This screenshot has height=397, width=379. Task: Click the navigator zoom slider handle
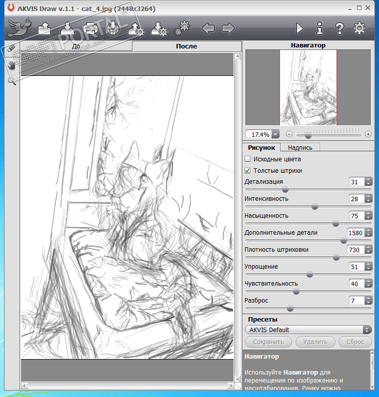point(308,136)
